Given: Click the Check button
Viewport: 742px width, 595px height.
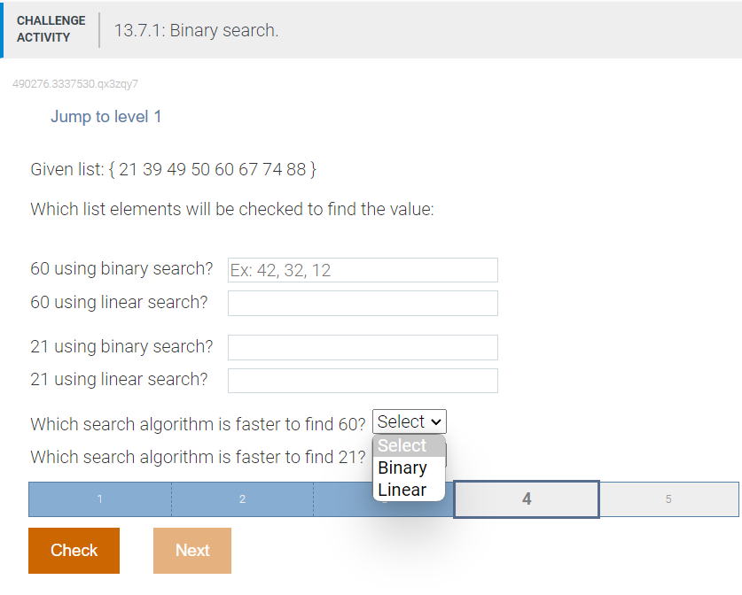Looking at the screenshot, I should click(x=74, y=550).
